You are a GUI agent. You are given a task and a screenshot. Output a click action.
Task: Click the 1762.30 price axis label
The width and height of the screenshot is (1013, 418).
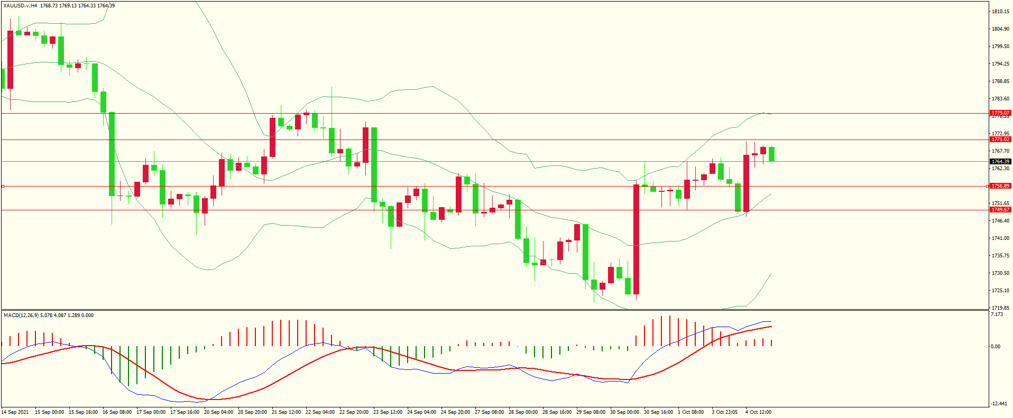coord(1000,169)
